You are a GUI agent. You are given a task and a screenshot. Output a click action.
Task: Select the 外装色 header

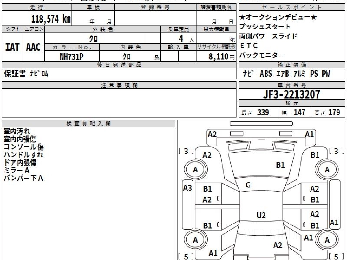pyautogui.click(x=103, y=29)
